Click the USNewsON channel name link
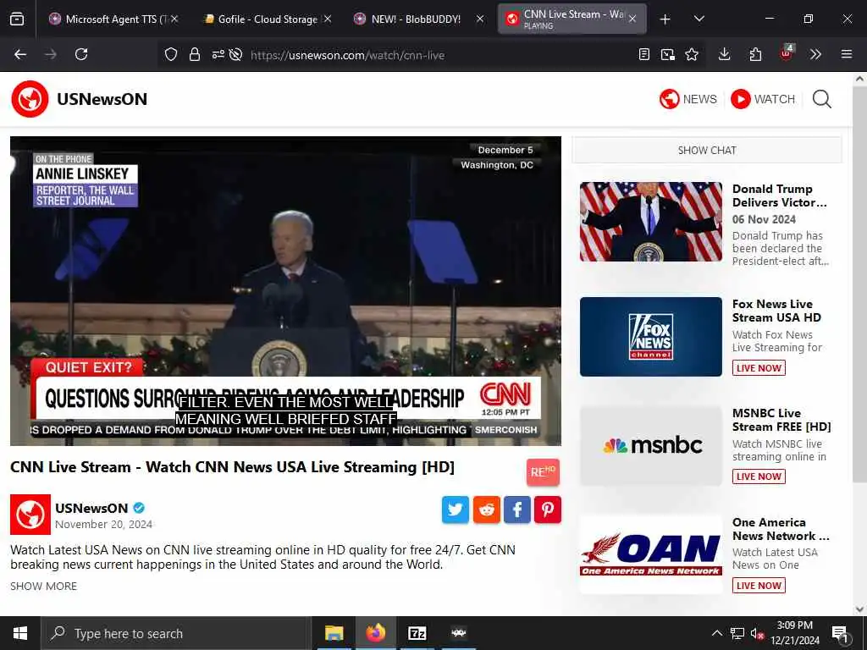Screen dimensions: 867x650 91,508
